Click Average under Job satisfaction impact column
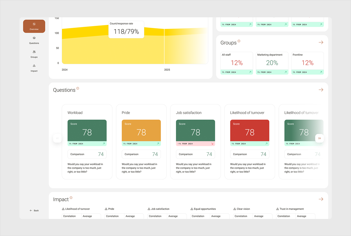This screenshot has width=351, height=236. click(173, 216)
